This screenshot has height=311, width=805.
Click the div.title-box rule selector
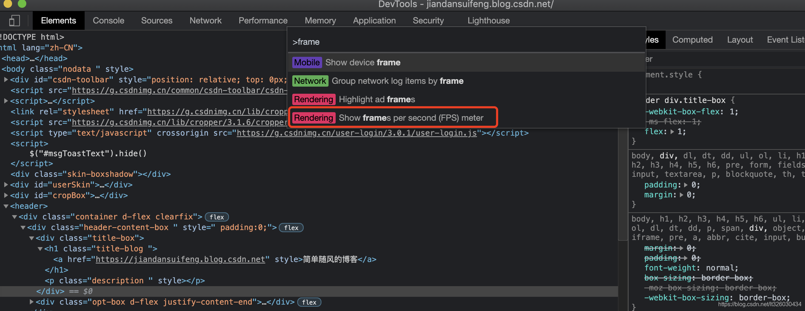(686, 100)
